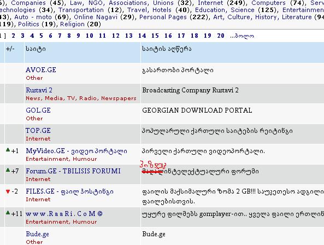Open the Online Nagavi category link

[x=96, y=17]
